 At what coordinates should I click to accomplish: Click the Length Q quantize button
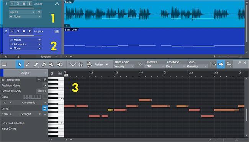point(45,108)
